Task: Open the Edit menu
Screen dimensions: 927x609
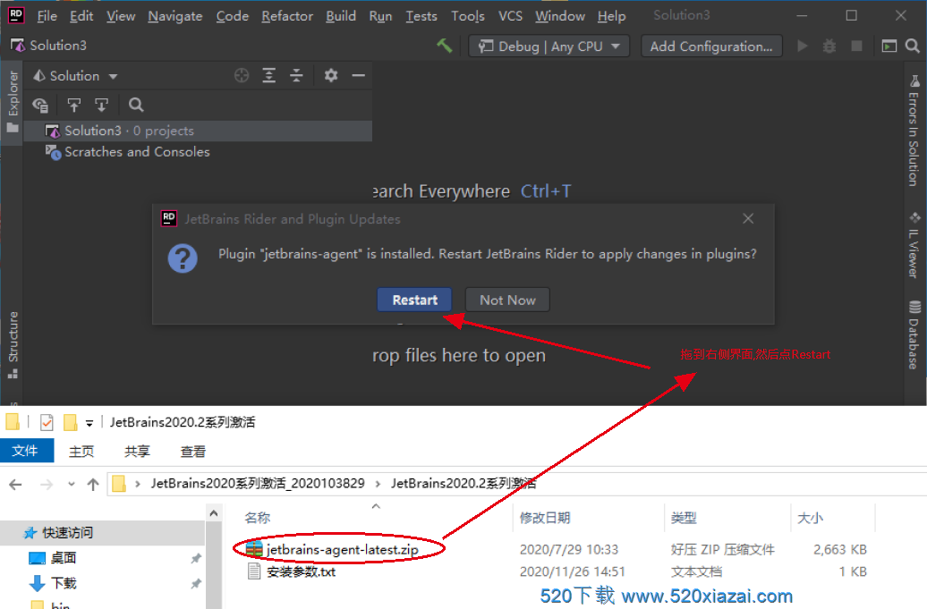Action: click(81, 16)
